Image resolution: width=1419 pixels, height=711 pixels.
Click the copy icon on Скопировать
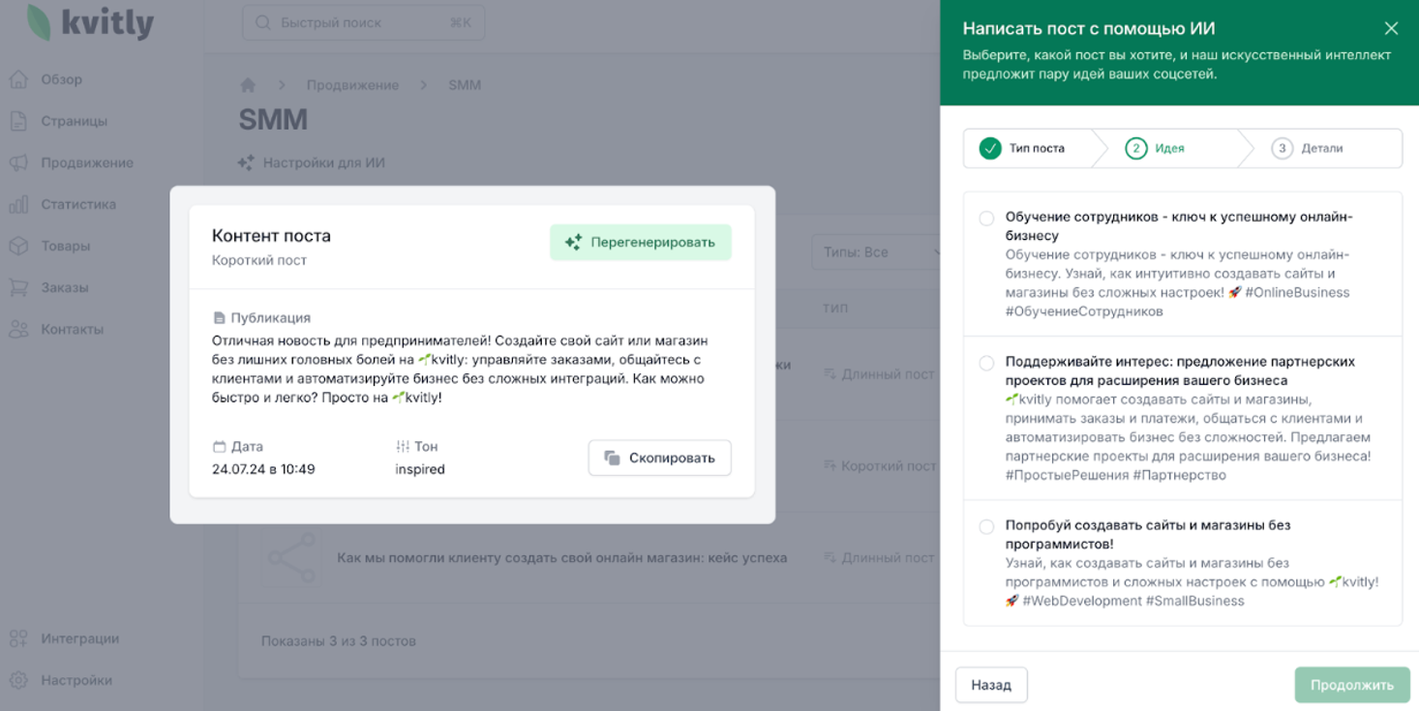[612, 458]
